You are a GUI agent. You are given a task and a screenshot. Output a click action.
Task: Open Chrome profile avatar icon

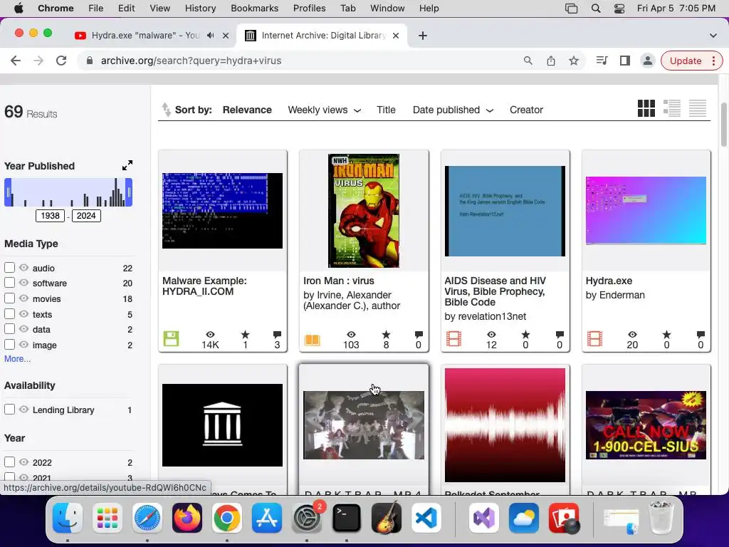point(647,61)
